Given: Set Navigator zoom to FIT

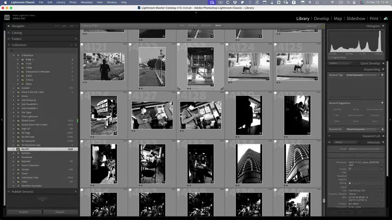Looking at the screenshot, I should [x=57, y=26].
